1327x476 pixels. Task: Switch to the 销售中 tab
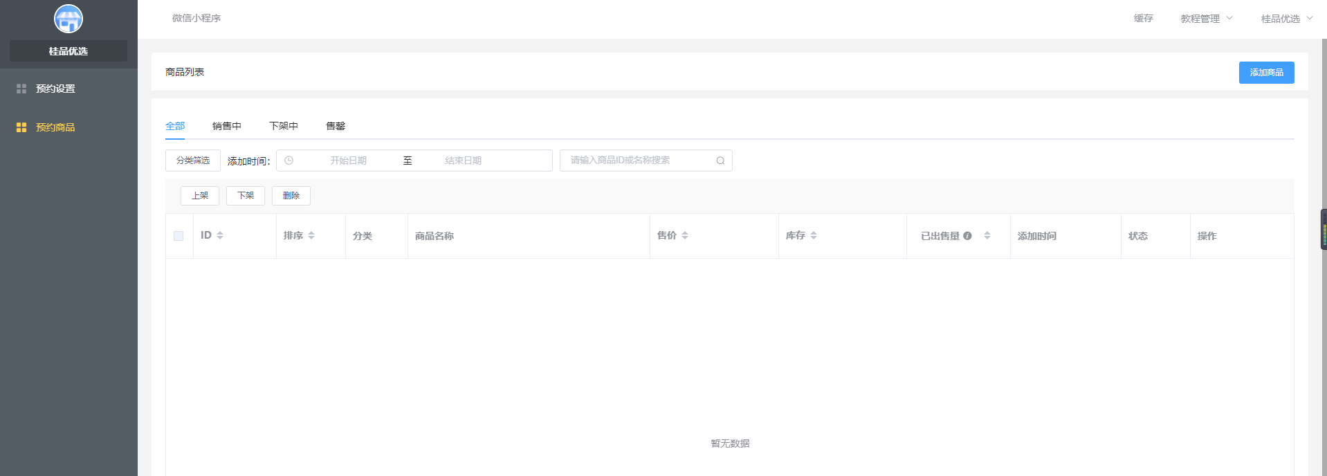(227, 126)
